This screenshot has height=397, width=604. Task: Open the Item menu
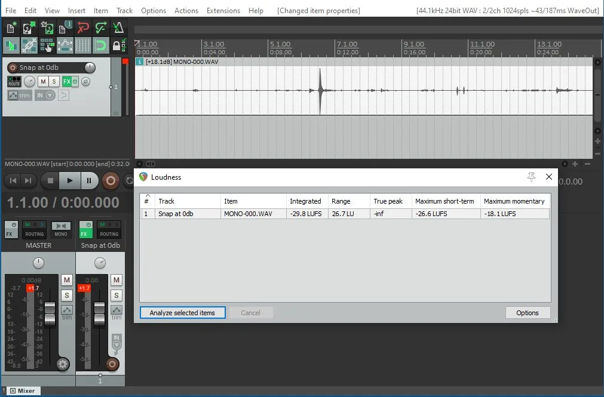click(100, 11)
